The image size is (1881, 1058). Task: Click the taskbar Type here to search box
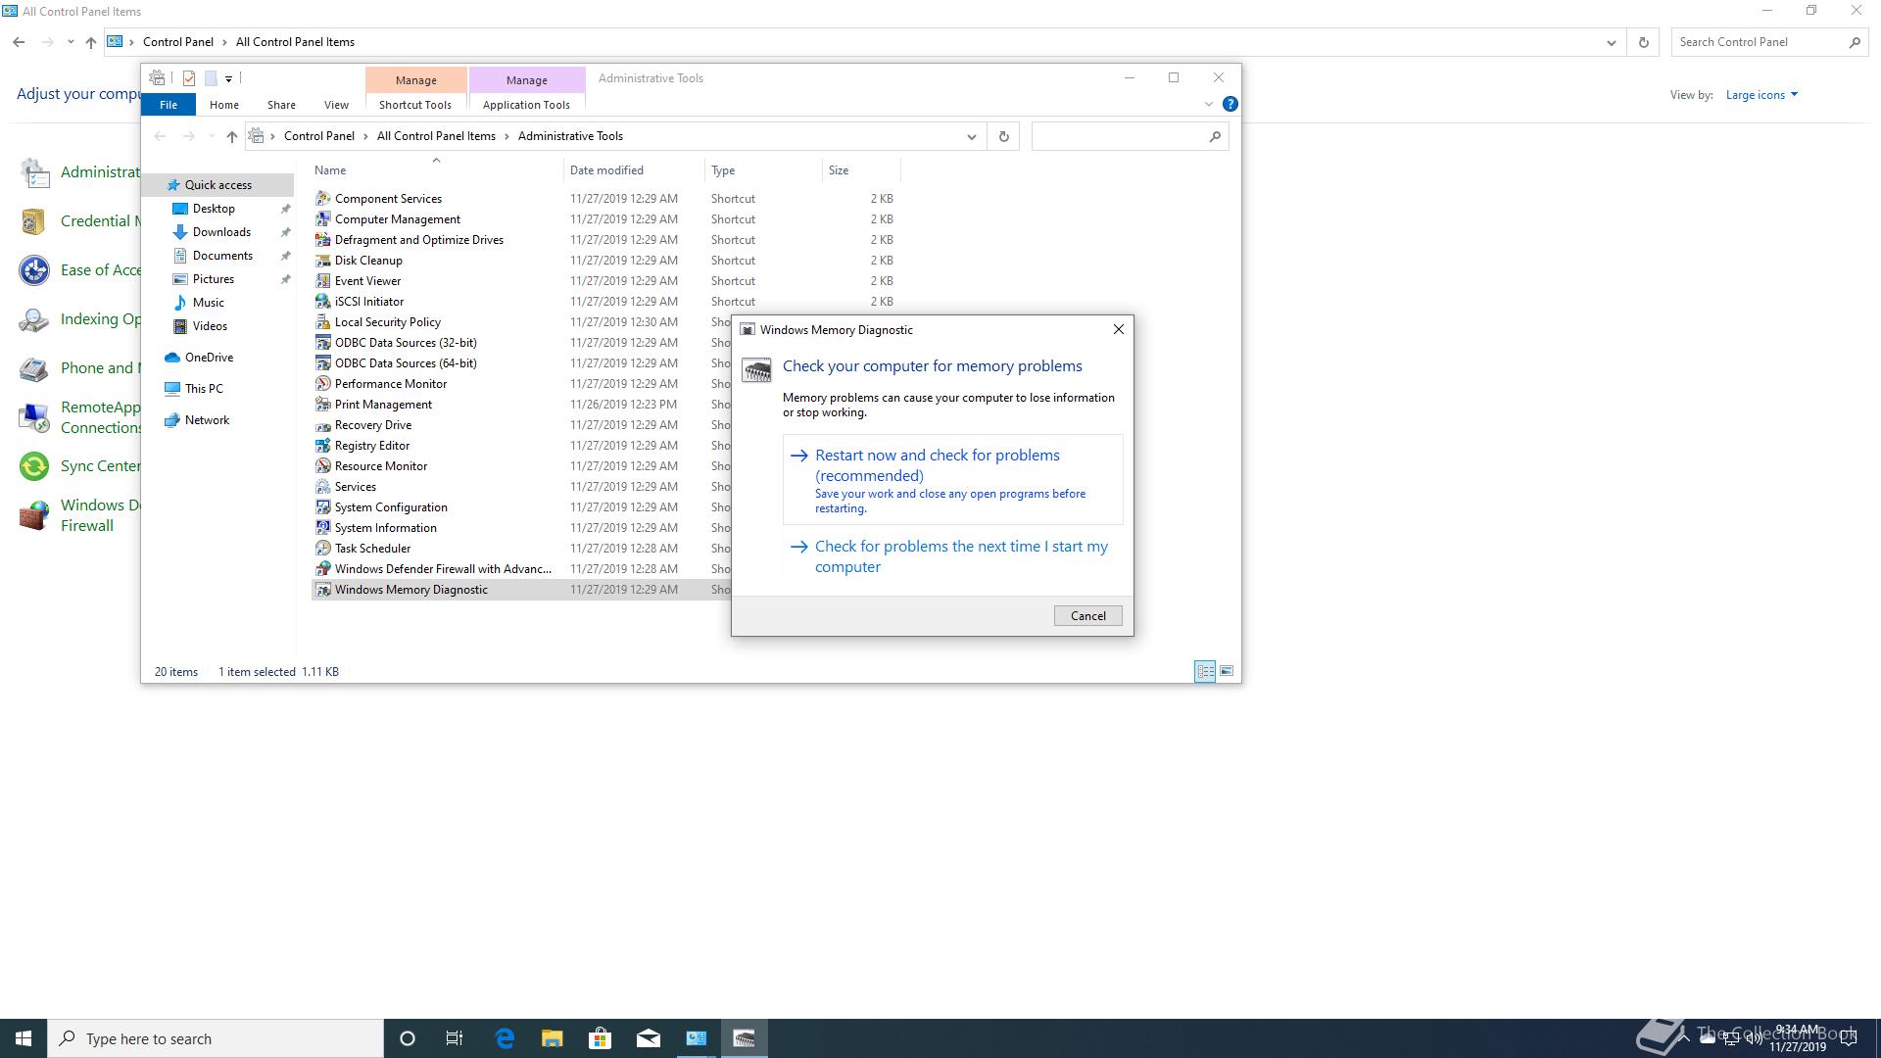point(216,1038)
